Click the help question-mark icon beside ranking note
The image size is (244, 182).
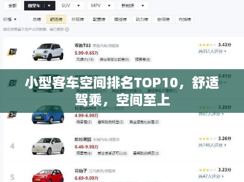(x=67, y=30)
